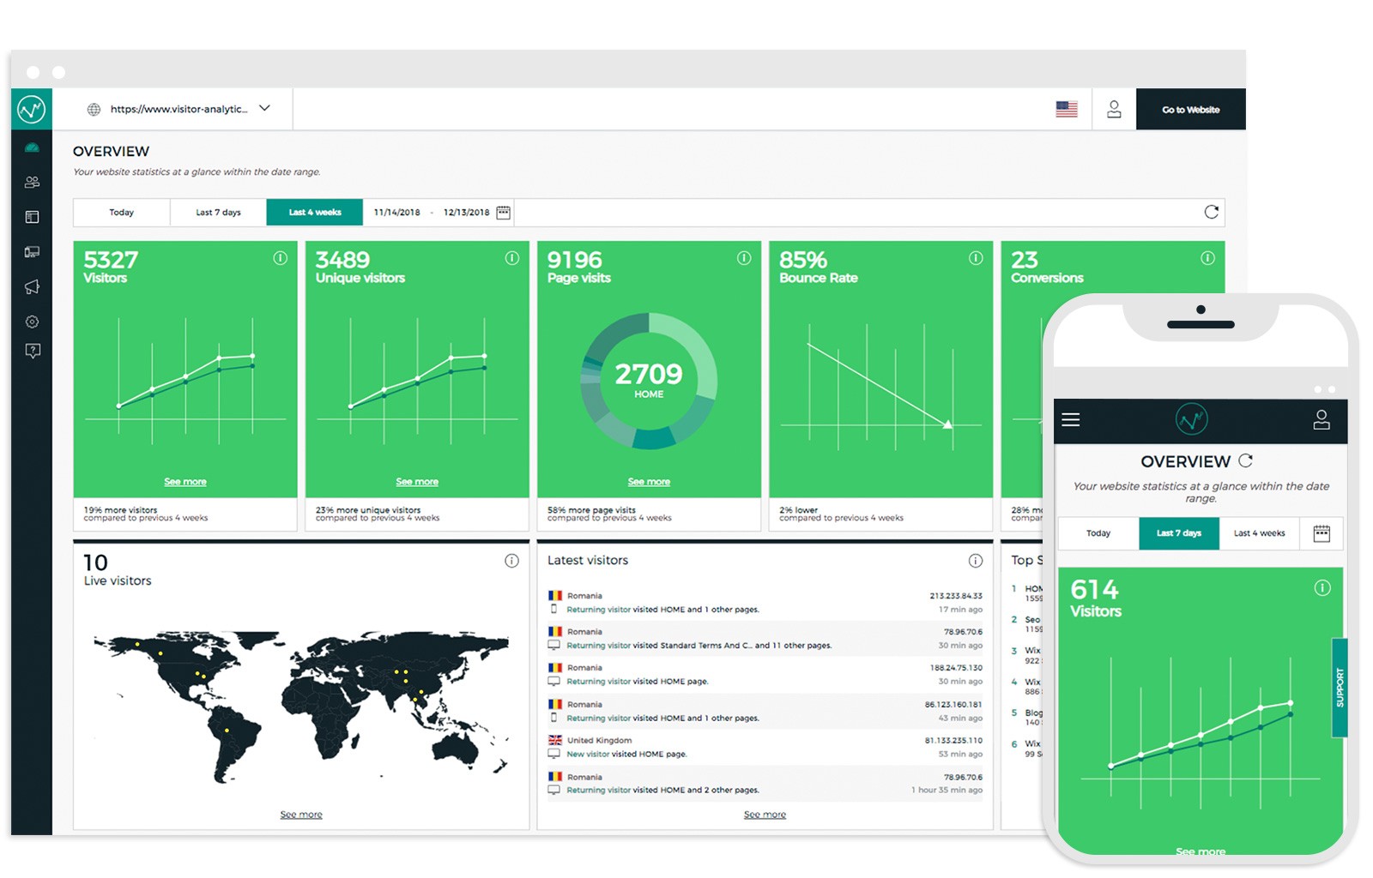Select Last 4 weeks tab on mobile
This screenshot has height=878, width=1373.
tap(1259, 533)
